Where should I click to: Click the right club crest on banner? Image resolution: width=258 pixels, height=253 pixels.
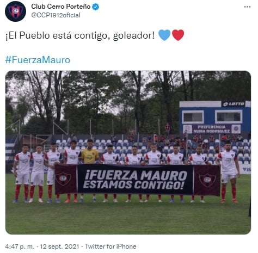pyautogui.click(x=207, y=180)
